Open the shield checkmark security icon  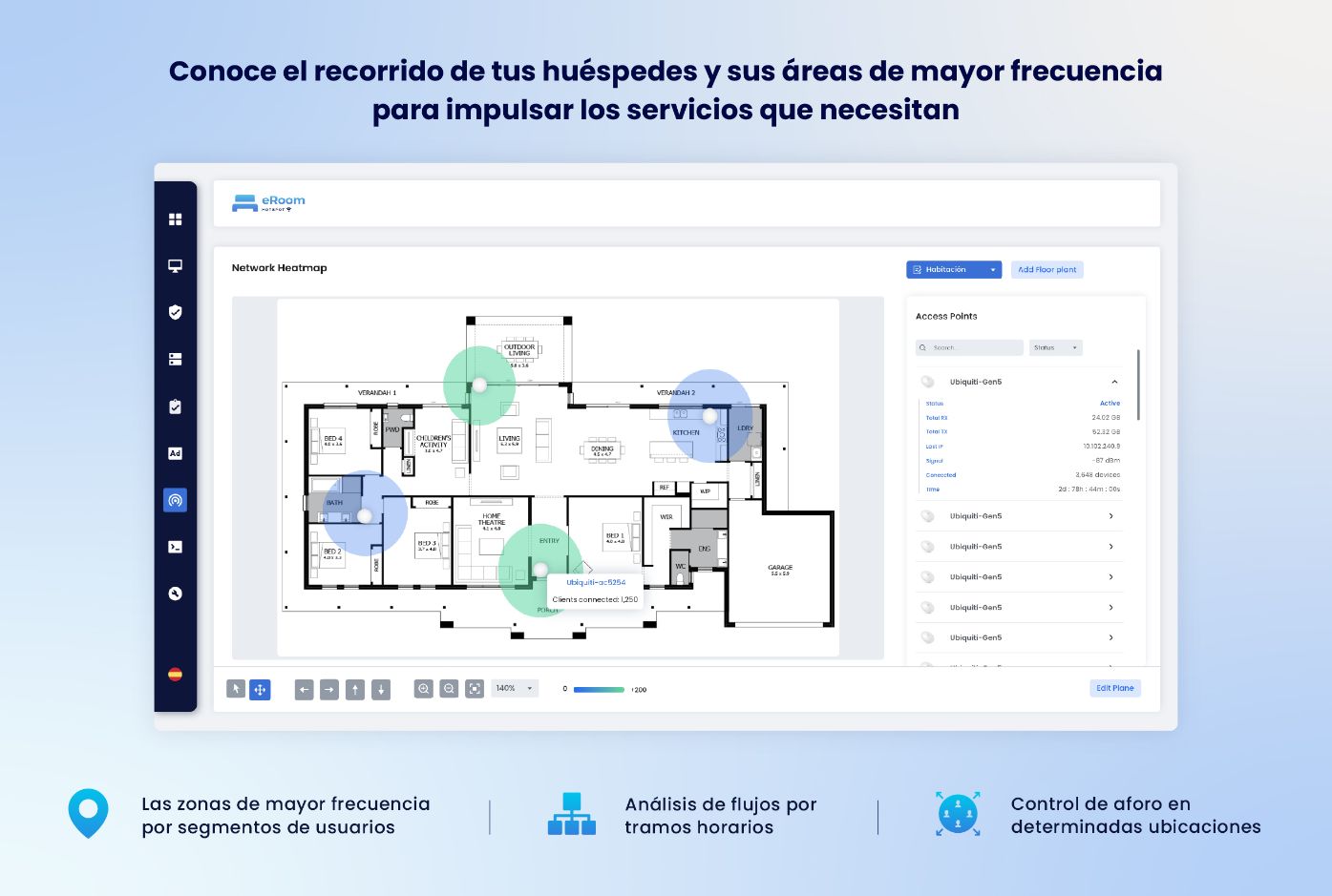176,312
